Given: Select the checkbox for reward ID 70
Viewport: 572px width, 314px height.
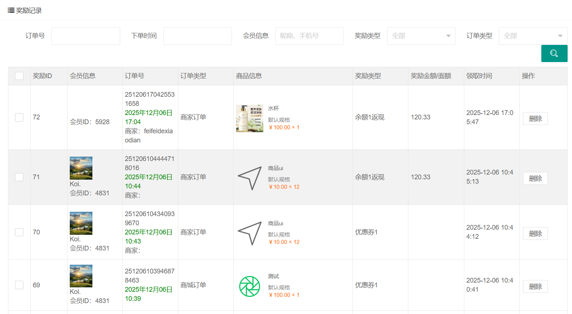Looking at the screenshot, I should [x=19, y=232].
